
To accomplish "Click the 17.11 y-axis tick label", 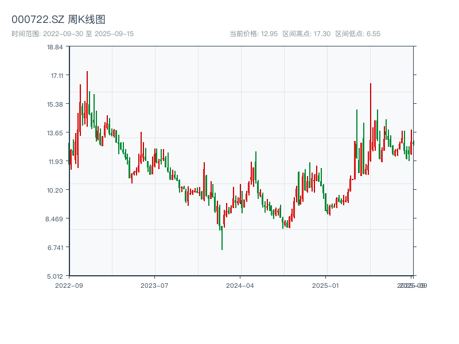I will click(x=57, y=74).
